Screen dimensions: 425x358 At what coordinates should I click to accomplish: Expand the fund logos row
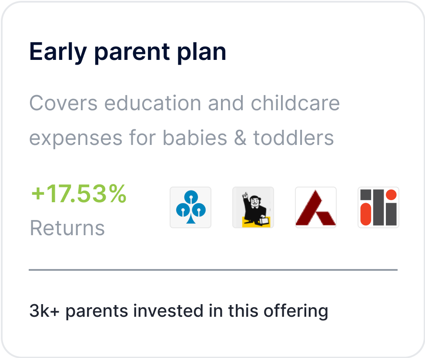(x=284, y=207)
